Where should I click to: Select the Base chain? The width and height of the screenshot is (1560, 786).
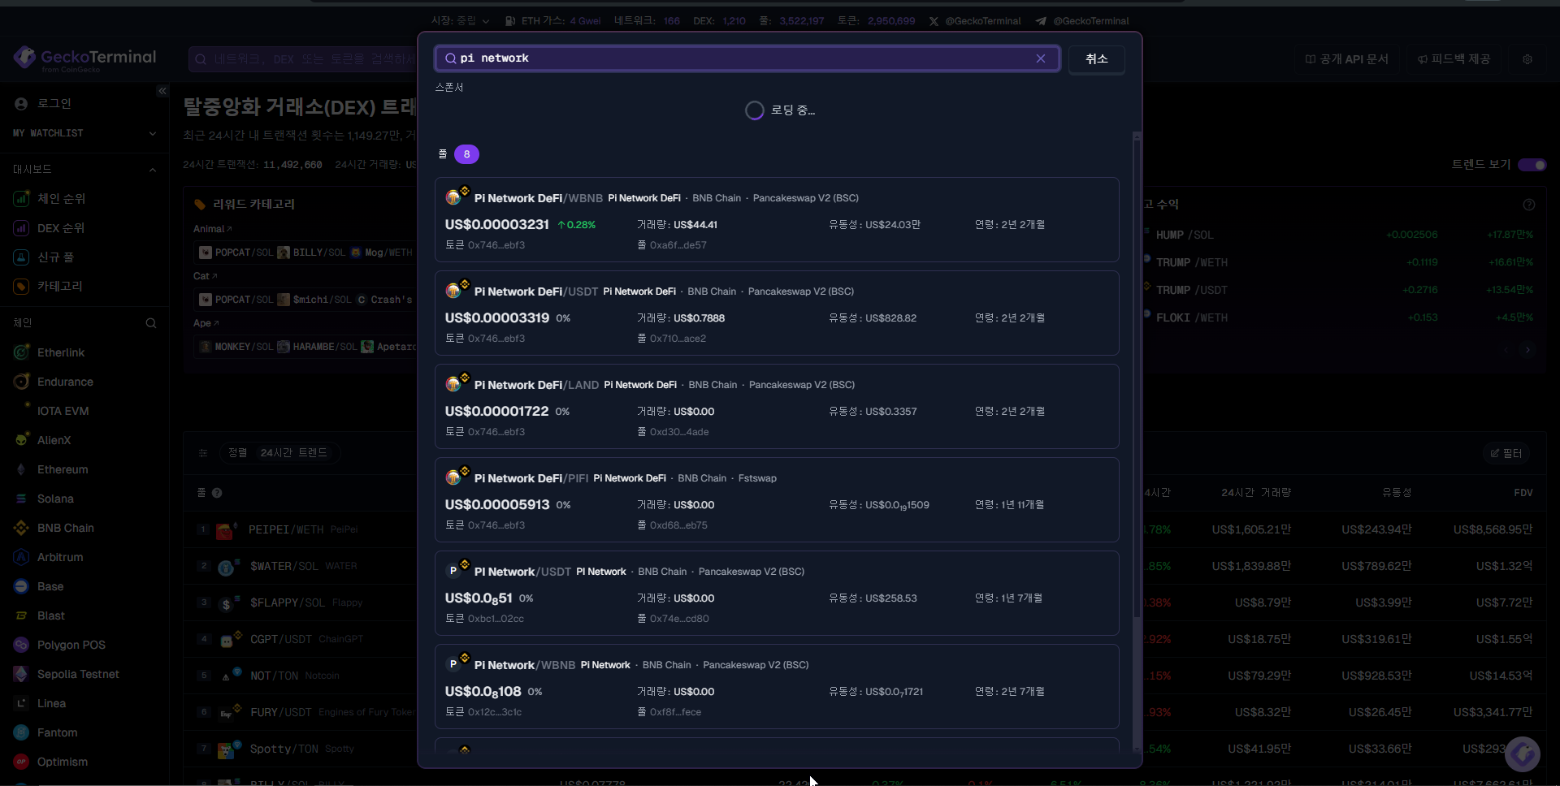40,586
